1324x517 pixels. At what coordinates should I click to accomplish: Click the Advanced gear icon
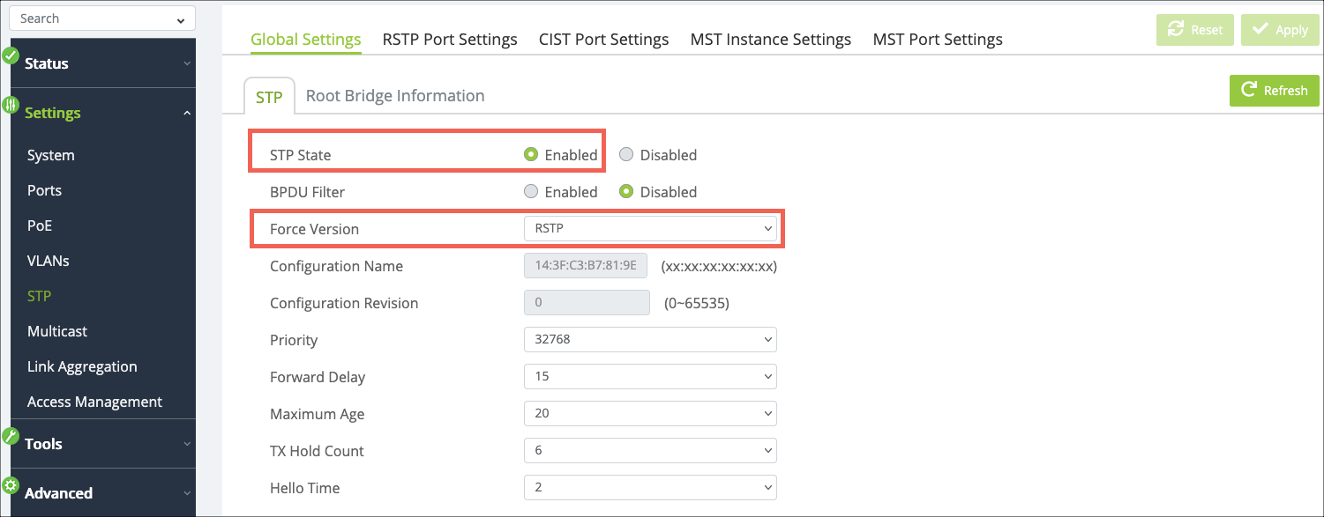[11, 485]
